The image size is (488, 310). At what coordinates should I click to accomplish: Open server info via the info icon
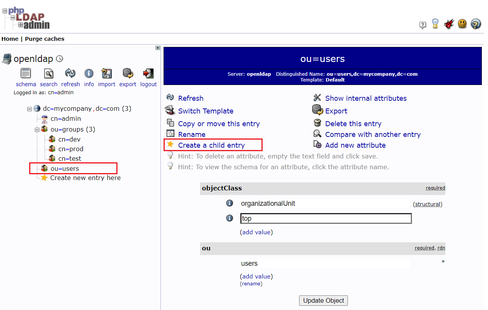(x=89, y=73)
